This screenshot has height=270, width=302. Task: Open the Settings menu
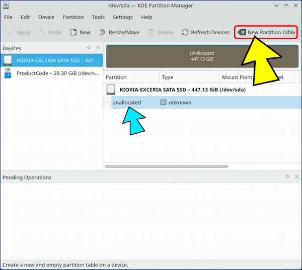123,17
